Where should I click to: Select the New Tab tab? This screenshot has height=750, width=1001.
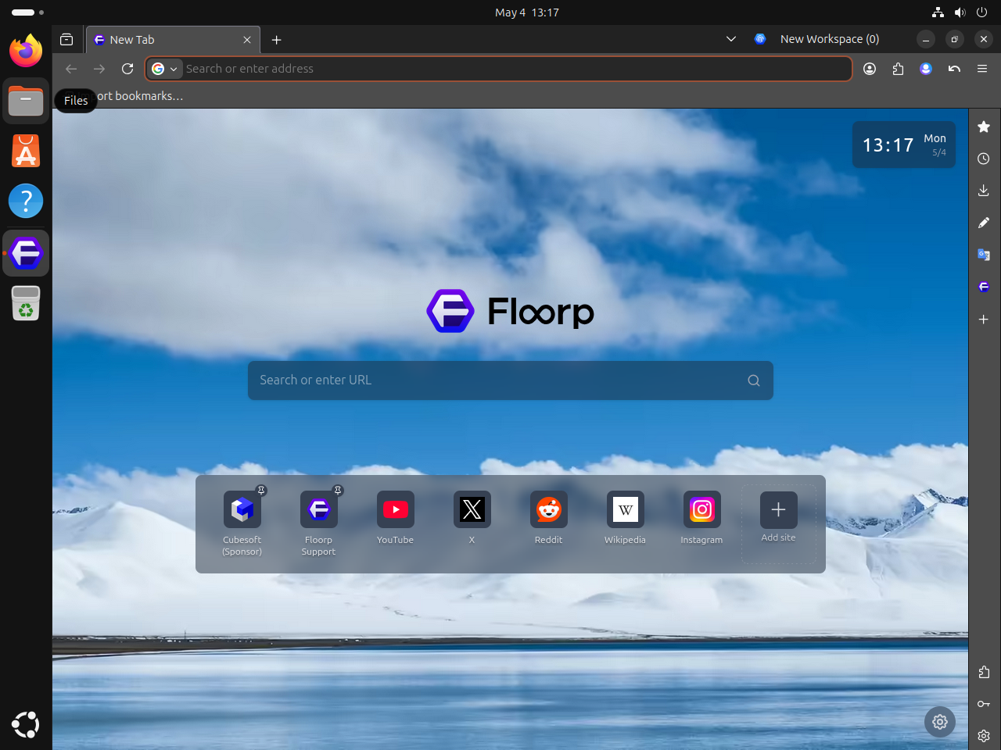pos(172,40)
